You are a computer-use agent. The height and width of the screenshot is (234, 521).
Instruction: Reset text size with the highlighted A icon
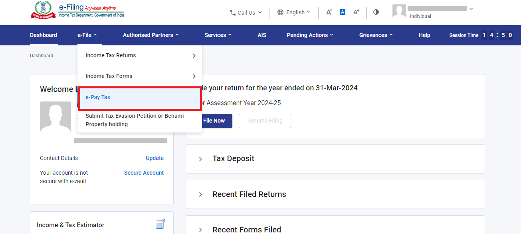coord(342,12)
